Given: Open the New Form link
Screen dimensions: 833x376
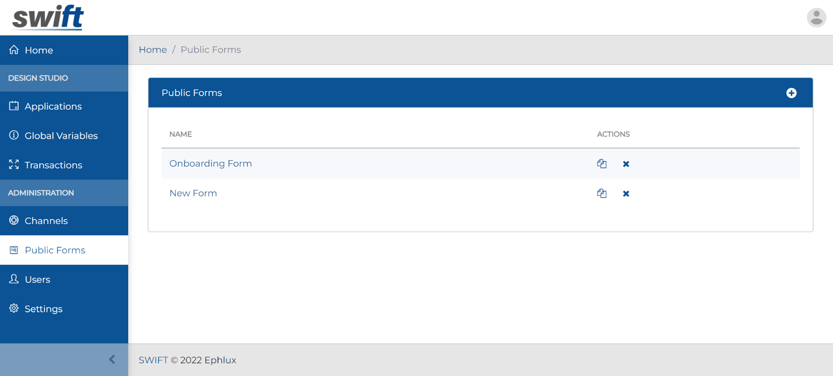Looking at the screenshot, I should click(193, 193).
